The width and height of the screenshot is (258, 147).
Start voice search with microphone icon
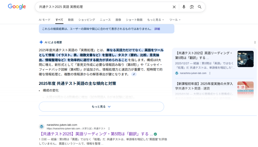184,7
